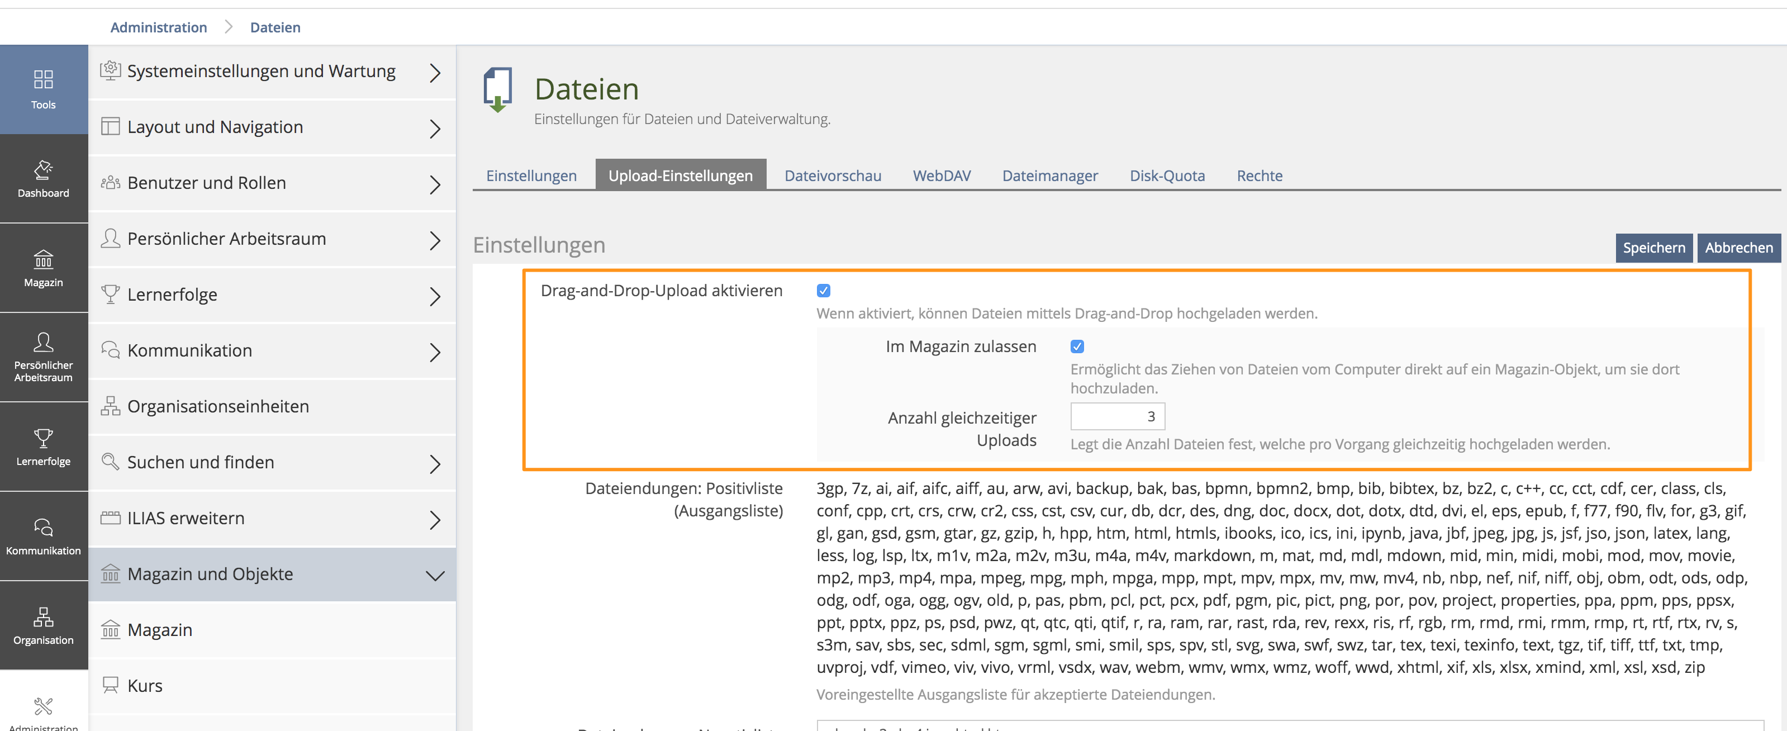The image size is (1787, 731).
Task: Click the Abbrechen button
Action: point(1738,248)
